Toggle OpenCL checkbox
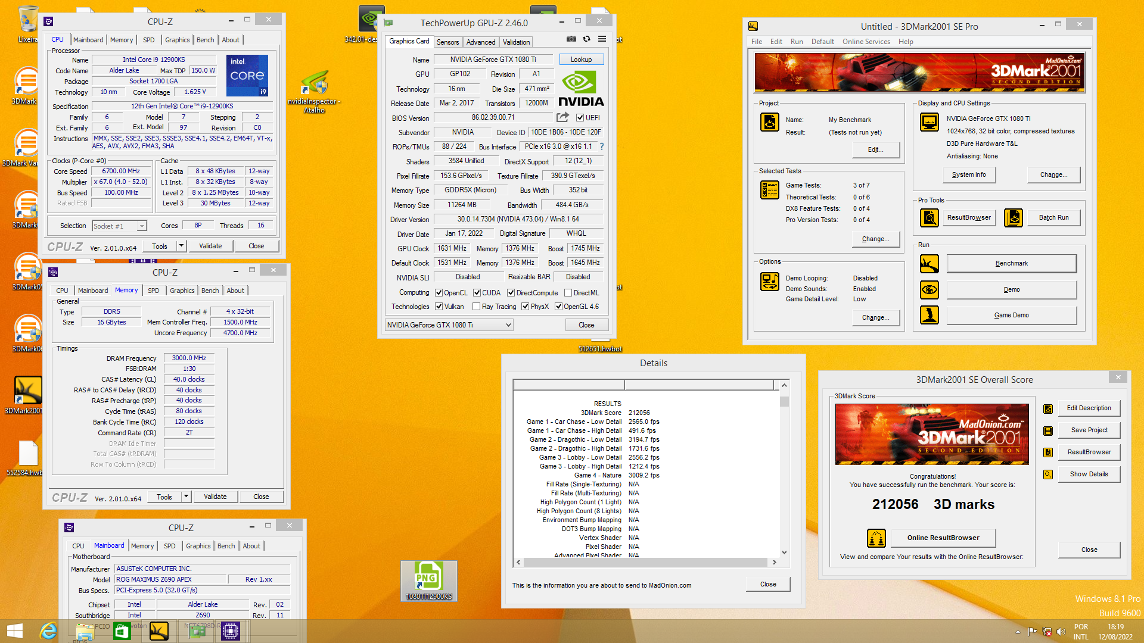This screenshot has height=643, width=1144. click(439, 293)
